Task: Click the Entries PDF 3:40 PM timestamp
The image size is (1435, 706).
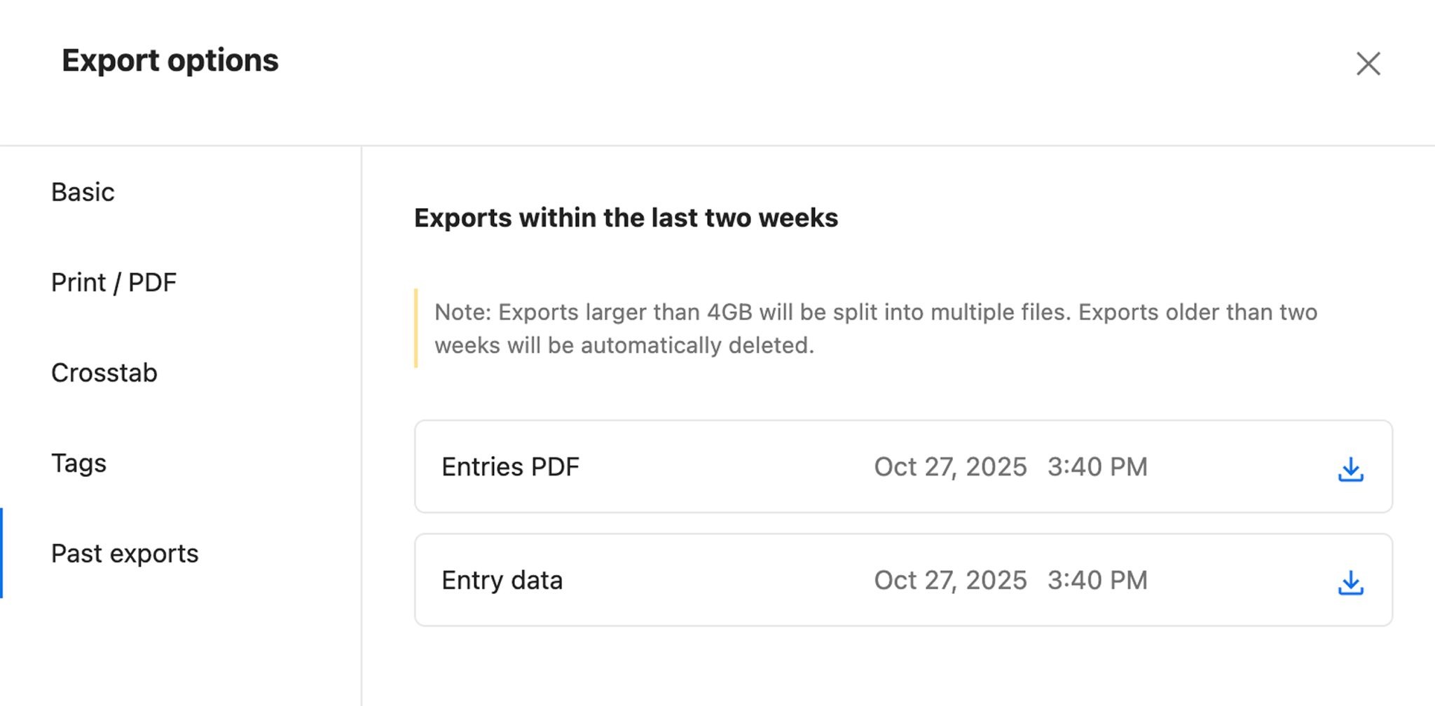Action: [x=1097, y=466]
